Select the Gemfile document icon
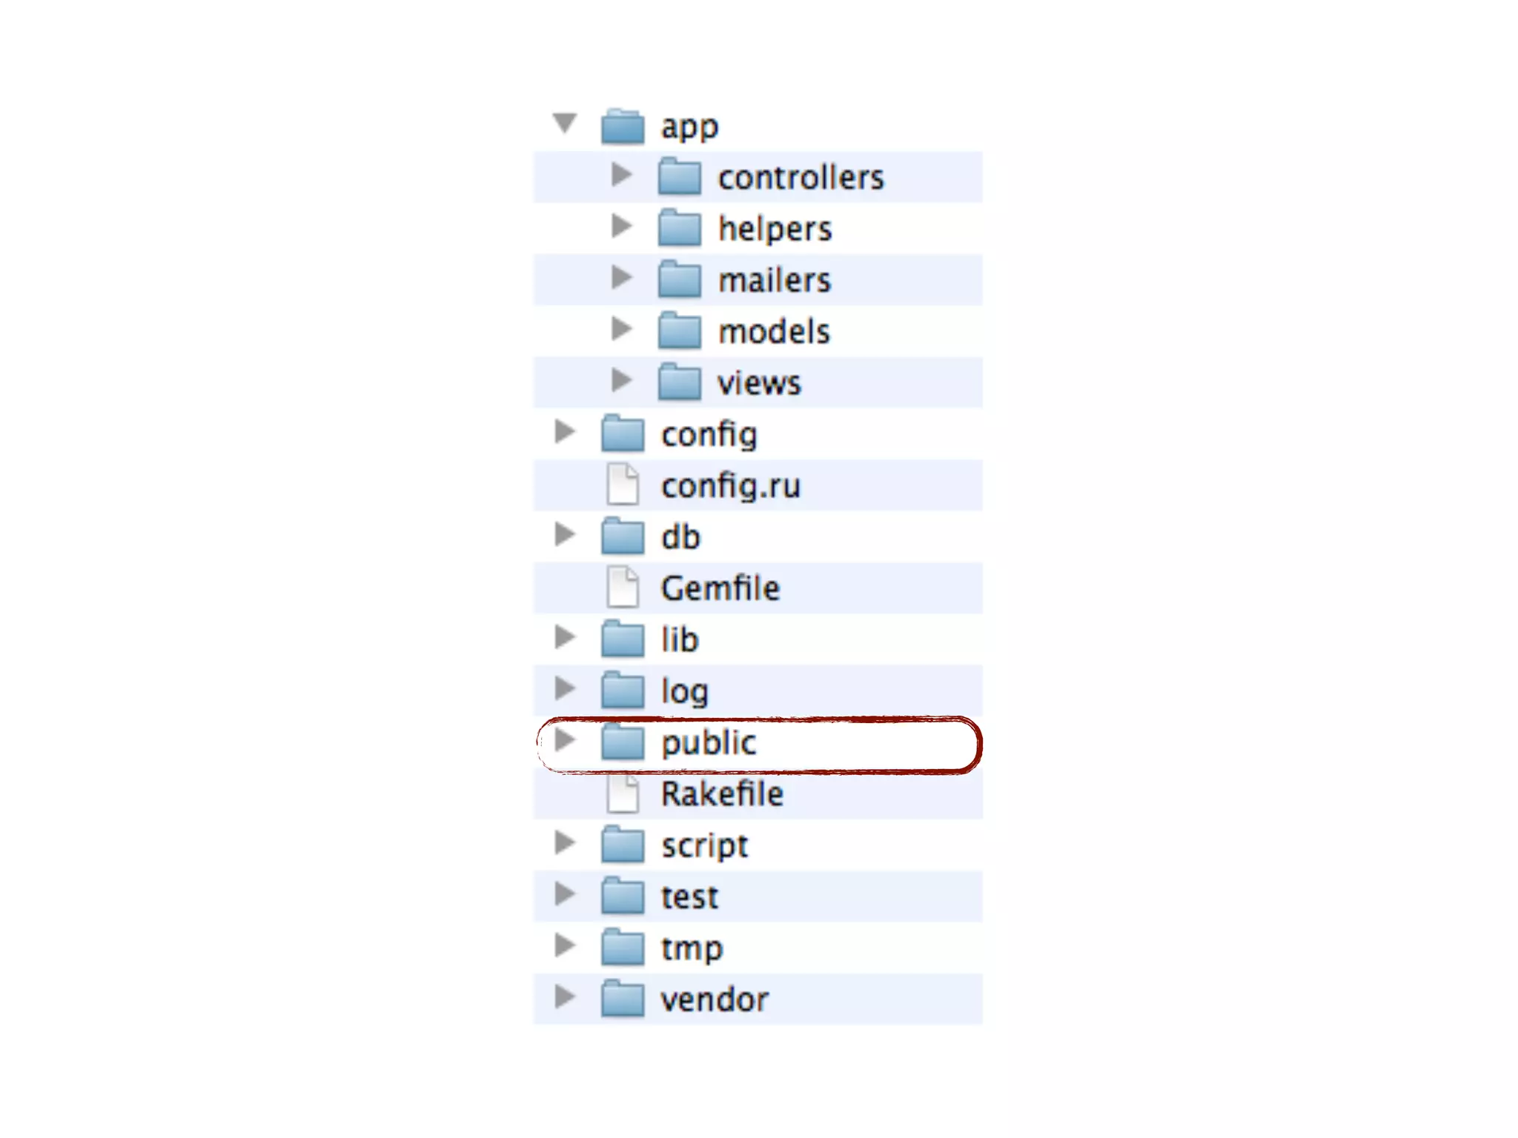The width and height of the screenshot is (1518, 1138). click(x=623, y=587)
